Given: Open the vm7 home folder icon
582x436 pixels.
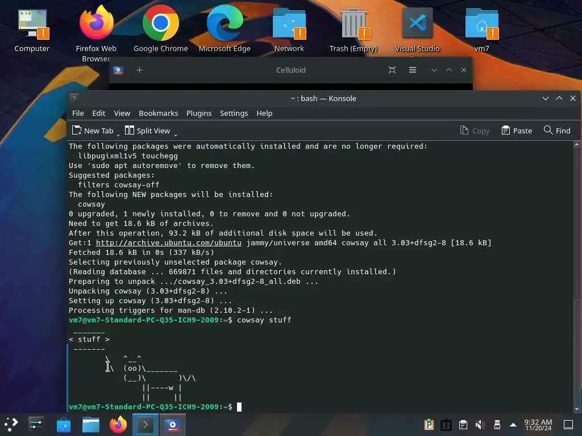Looking at the screenshot, I should point(481,30).
